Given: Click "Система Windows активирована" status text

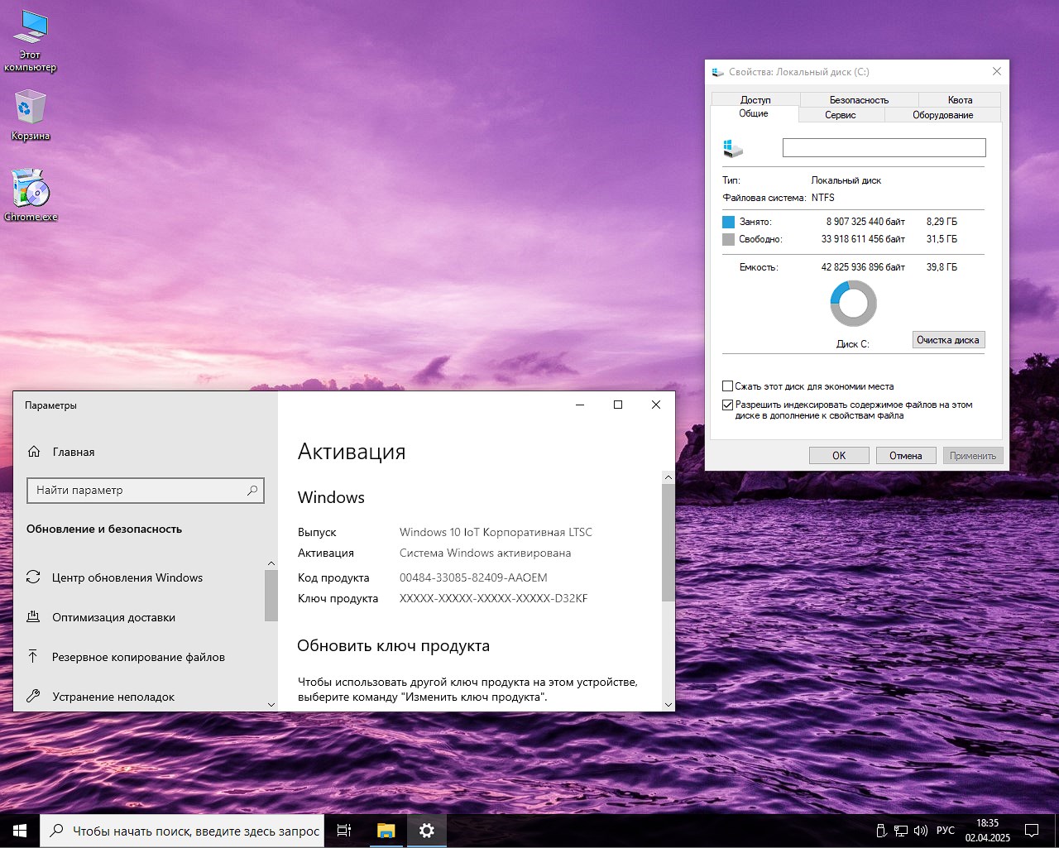Looking at the screenshot, I should (x=485, y=553).
